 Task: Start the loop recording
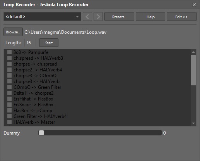[49, 43]
